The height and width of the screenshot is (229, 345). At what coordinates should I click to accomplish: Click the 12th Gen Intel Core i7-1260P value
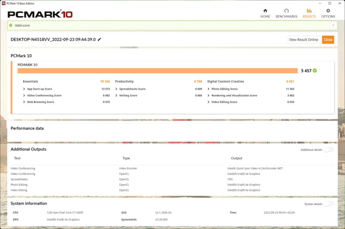(65, 213)
